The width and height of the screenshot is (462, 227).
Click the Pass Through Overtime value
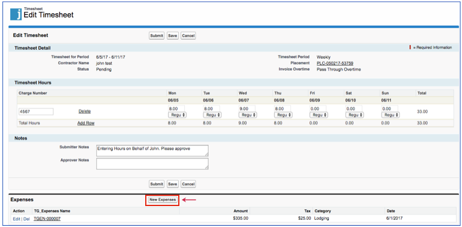(x=338, y=69)
